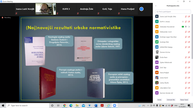Show next participants with blue arrow button

[141, 9]
